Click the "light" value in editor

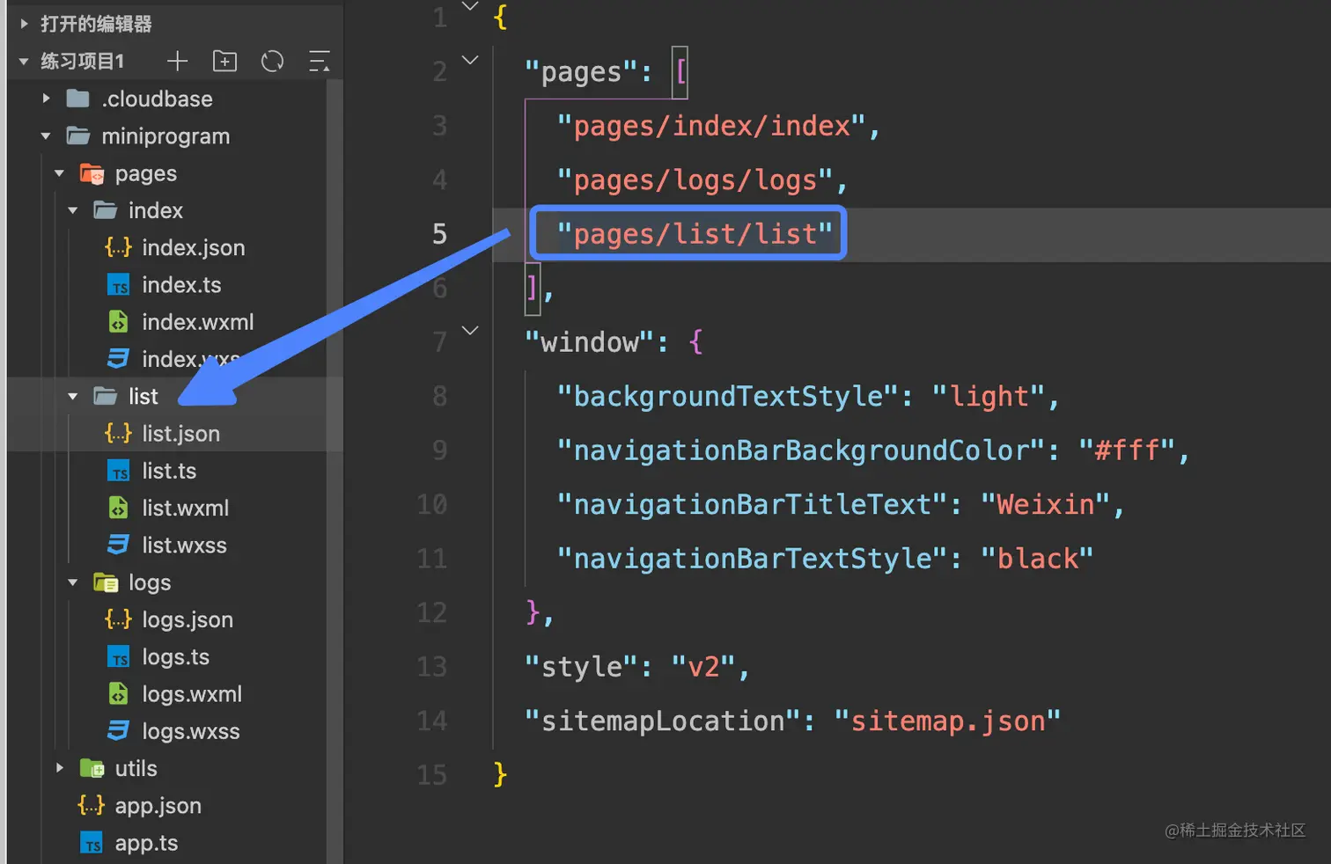point(989,397)
